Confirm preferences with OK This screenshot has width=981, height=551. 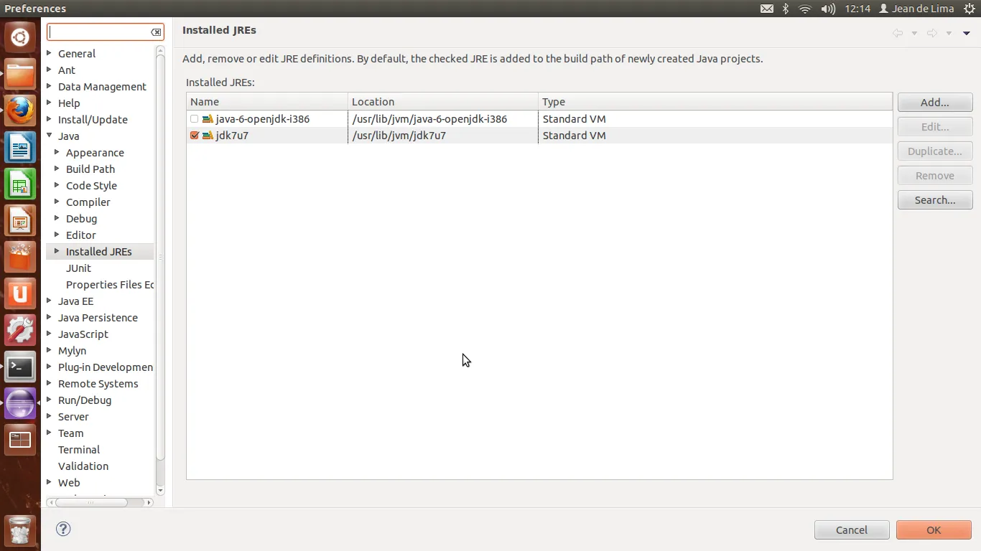(x=934, y=530)
